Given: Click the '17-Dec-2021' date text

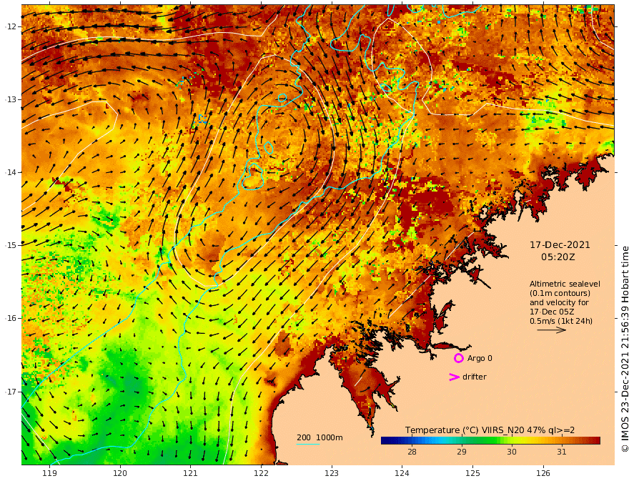Looking at the screenshot, I should [560, 245].
